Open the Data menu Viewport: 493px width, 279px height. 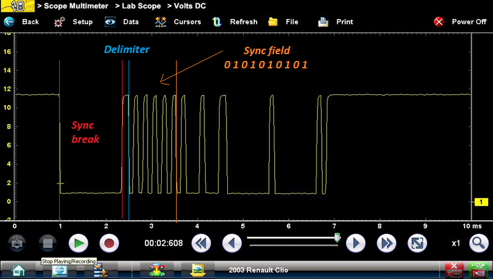pos(122,22)
